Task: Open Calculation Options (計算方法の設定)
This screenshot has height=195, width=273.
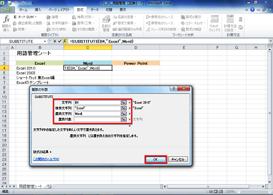Action: click(x=230, y=23)
